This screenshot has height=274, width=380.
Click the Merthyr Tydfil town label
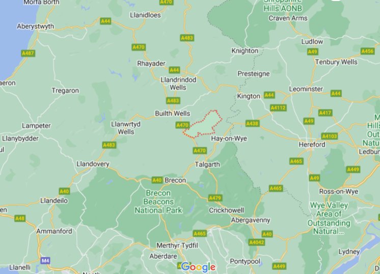tap(177, 245)
